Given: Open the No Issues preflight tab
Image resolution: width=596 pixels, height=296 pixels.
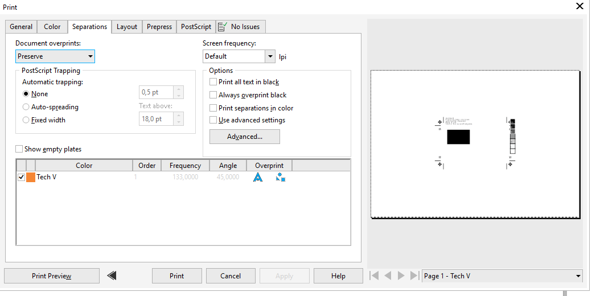Looking at the screenshot, I should [x=240, y=27].
